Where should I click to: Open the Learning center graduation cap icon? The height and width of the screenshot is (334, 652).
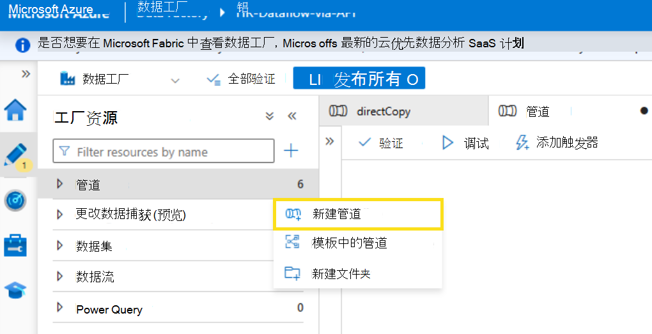tap(15, 290)
